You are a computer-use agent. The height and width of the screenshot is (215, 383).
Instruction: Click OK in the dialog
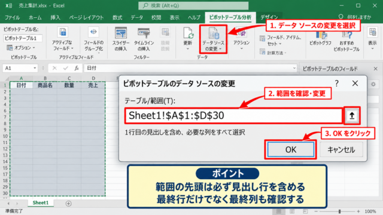[291, 149]
